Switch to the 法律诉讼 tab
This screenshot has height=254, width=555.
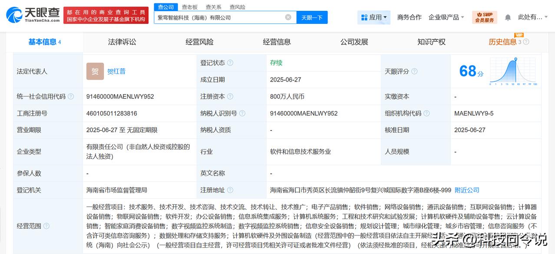point(122,42)
